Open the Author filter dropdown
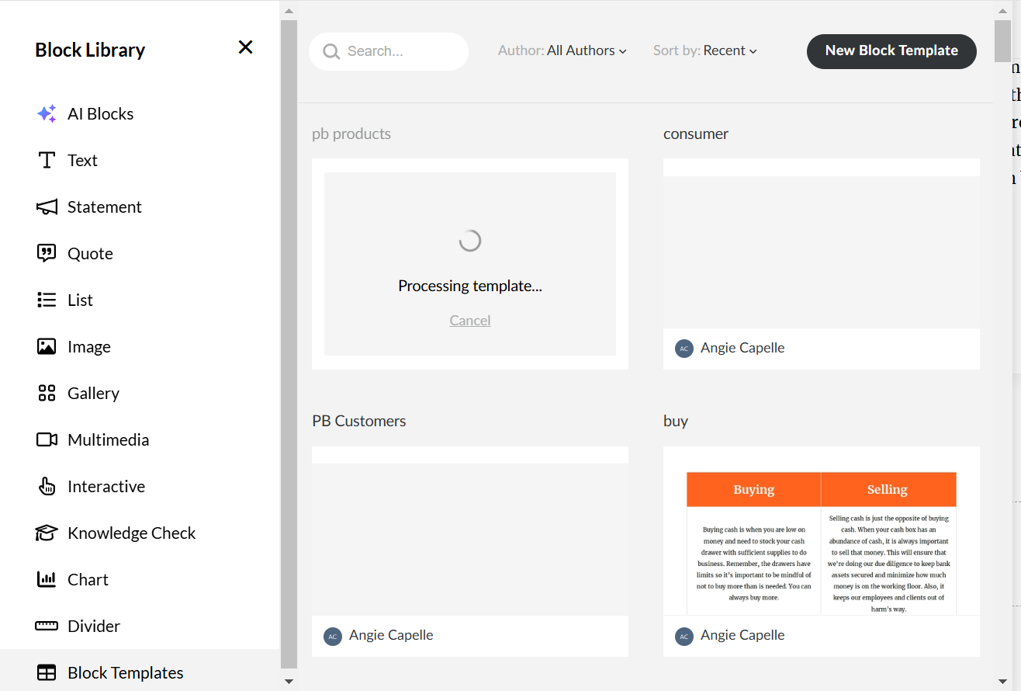The image size is (1021, 691). 562,50
